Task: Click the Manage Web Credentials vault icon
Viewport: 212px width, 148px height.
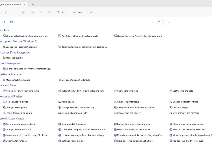Action: pos(4,80)
